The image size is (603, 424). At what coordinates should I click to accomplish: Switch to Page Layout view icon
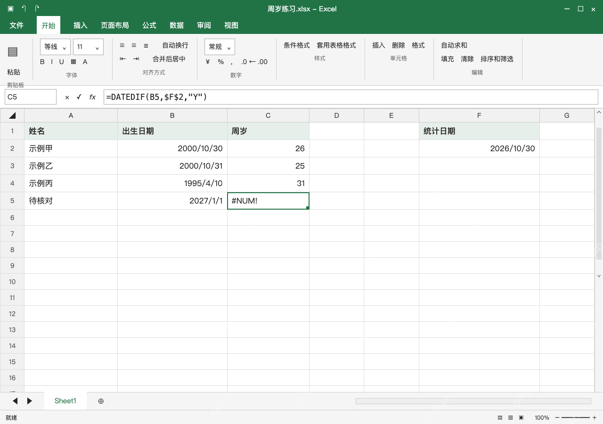click(510, 418)
